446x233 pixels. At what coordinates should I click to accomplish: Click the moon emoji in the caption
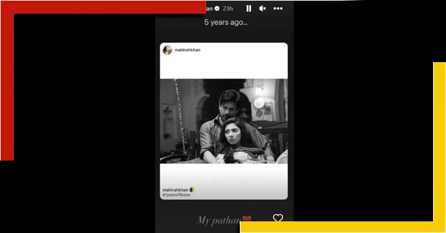(193, 190)
